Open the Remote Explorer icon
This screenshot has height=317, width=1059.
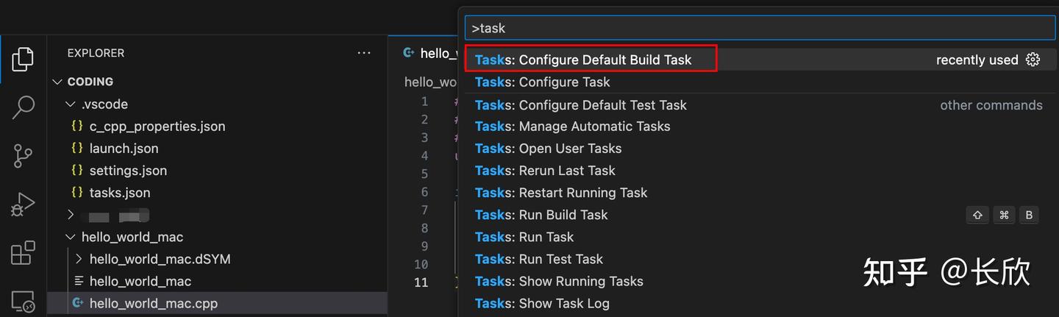point(23,300)
